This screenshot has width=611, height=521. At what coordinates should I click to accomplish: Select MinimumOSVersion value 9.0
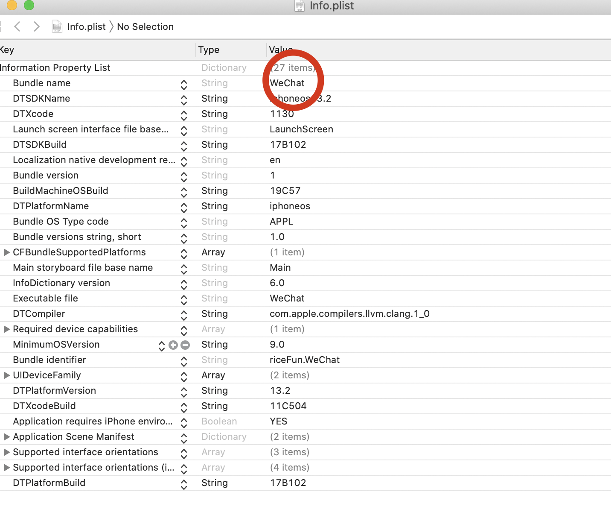[x=277, y=345]
